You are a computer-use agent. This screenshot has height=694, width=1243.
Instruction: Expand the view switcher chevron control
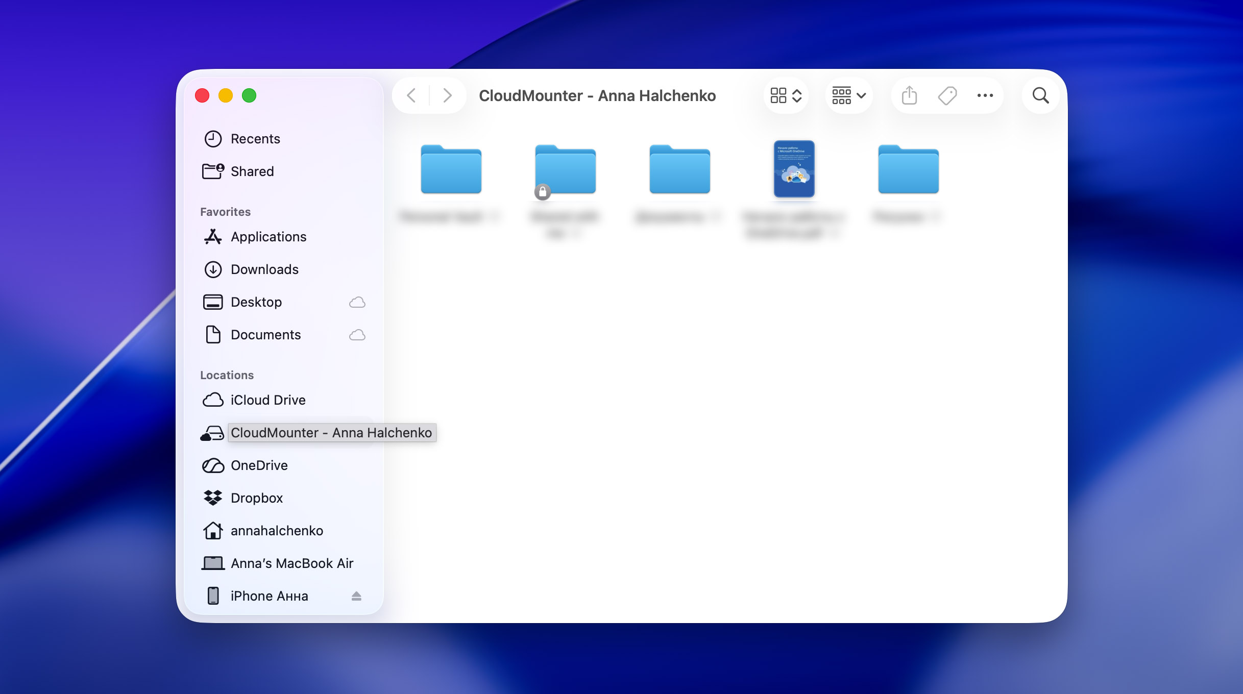796,95
